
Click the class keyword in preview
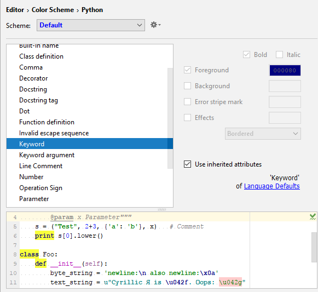(29, 254)
